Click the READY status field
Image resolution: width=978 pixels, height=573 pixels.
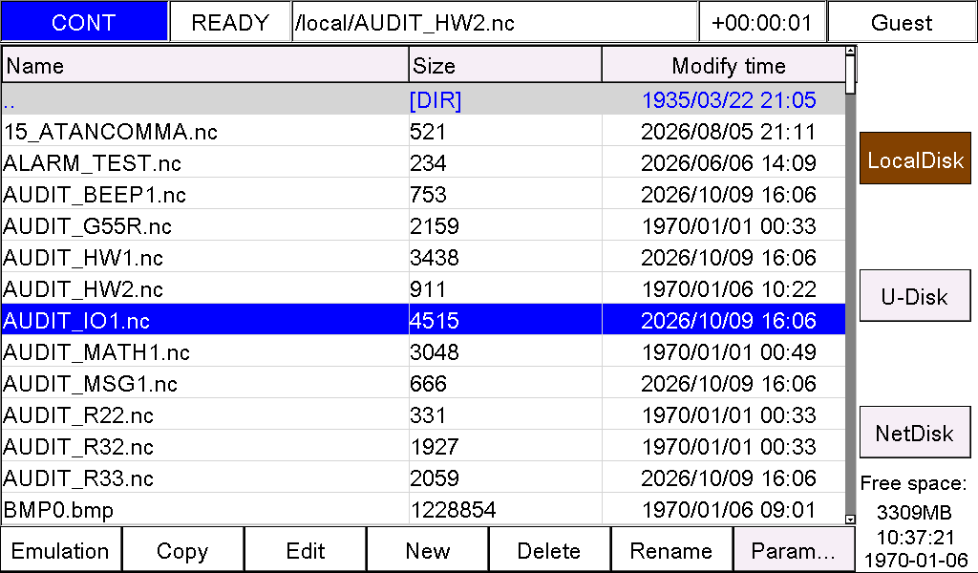click(230, 22)
